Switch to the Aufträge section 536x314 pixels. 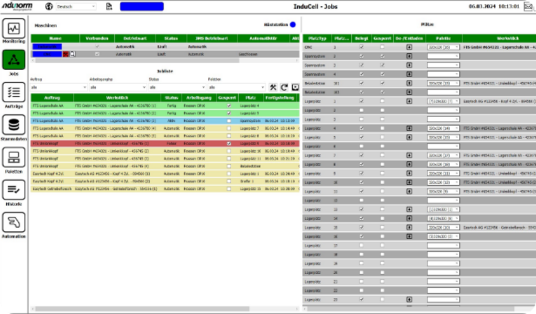pos(14,92)
